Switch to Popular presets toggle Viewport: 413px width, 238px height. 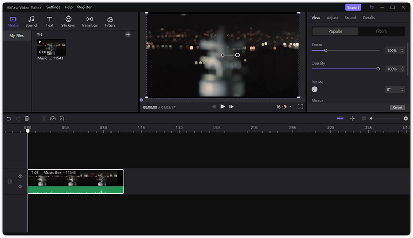coord(335,31)
